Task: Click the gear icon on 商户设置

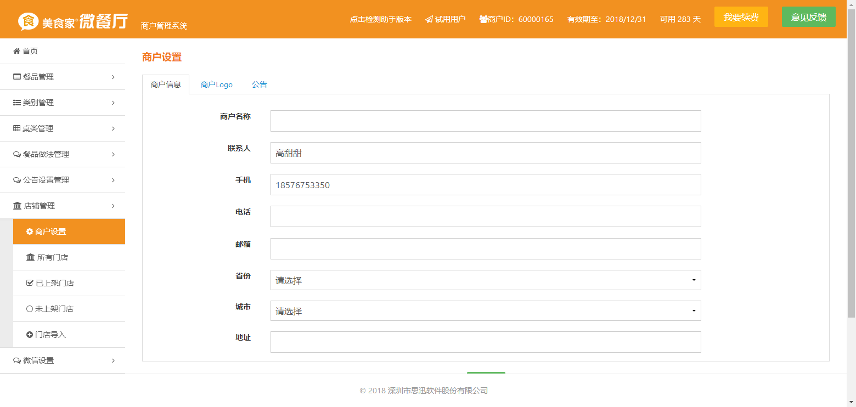Action: click(30, 231)
